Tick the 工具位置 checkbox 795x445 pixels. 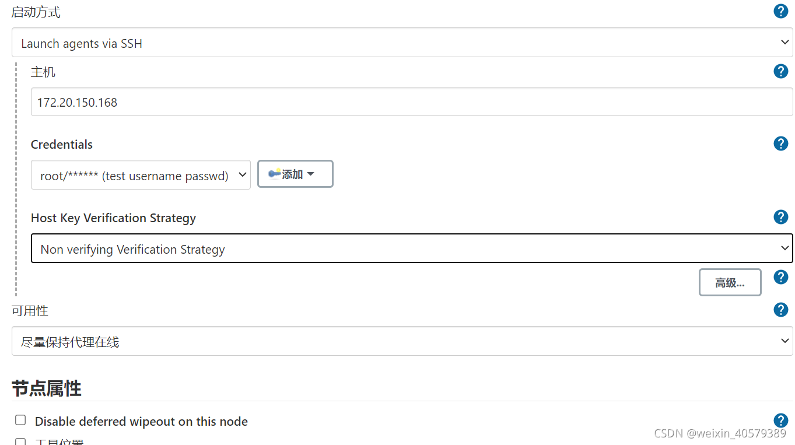(20, 442)
